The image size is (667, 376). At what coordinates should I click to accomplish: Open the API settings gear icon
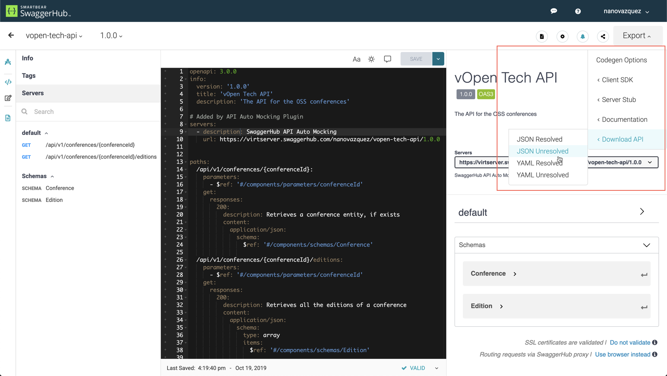562,36
